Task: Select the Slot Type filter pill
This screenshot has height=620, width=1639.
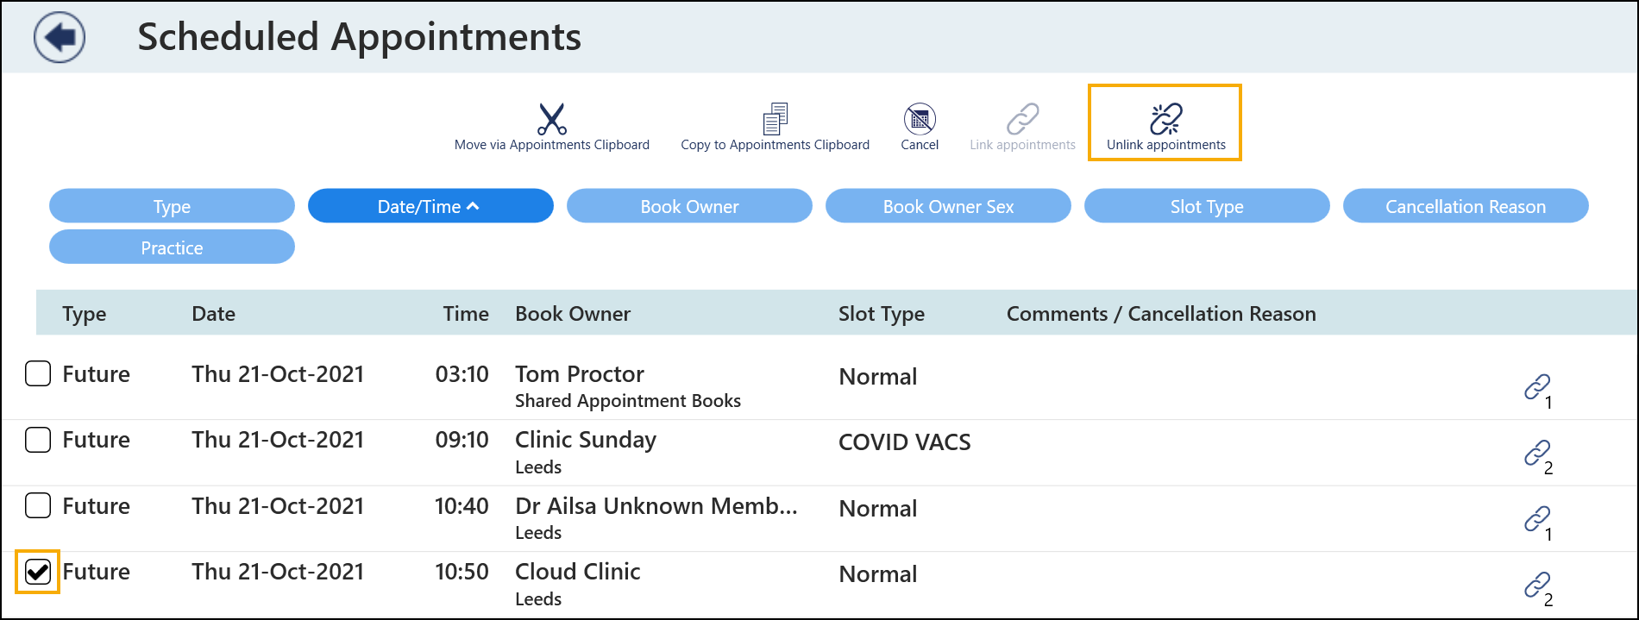Action: [x=1206, y=206]
